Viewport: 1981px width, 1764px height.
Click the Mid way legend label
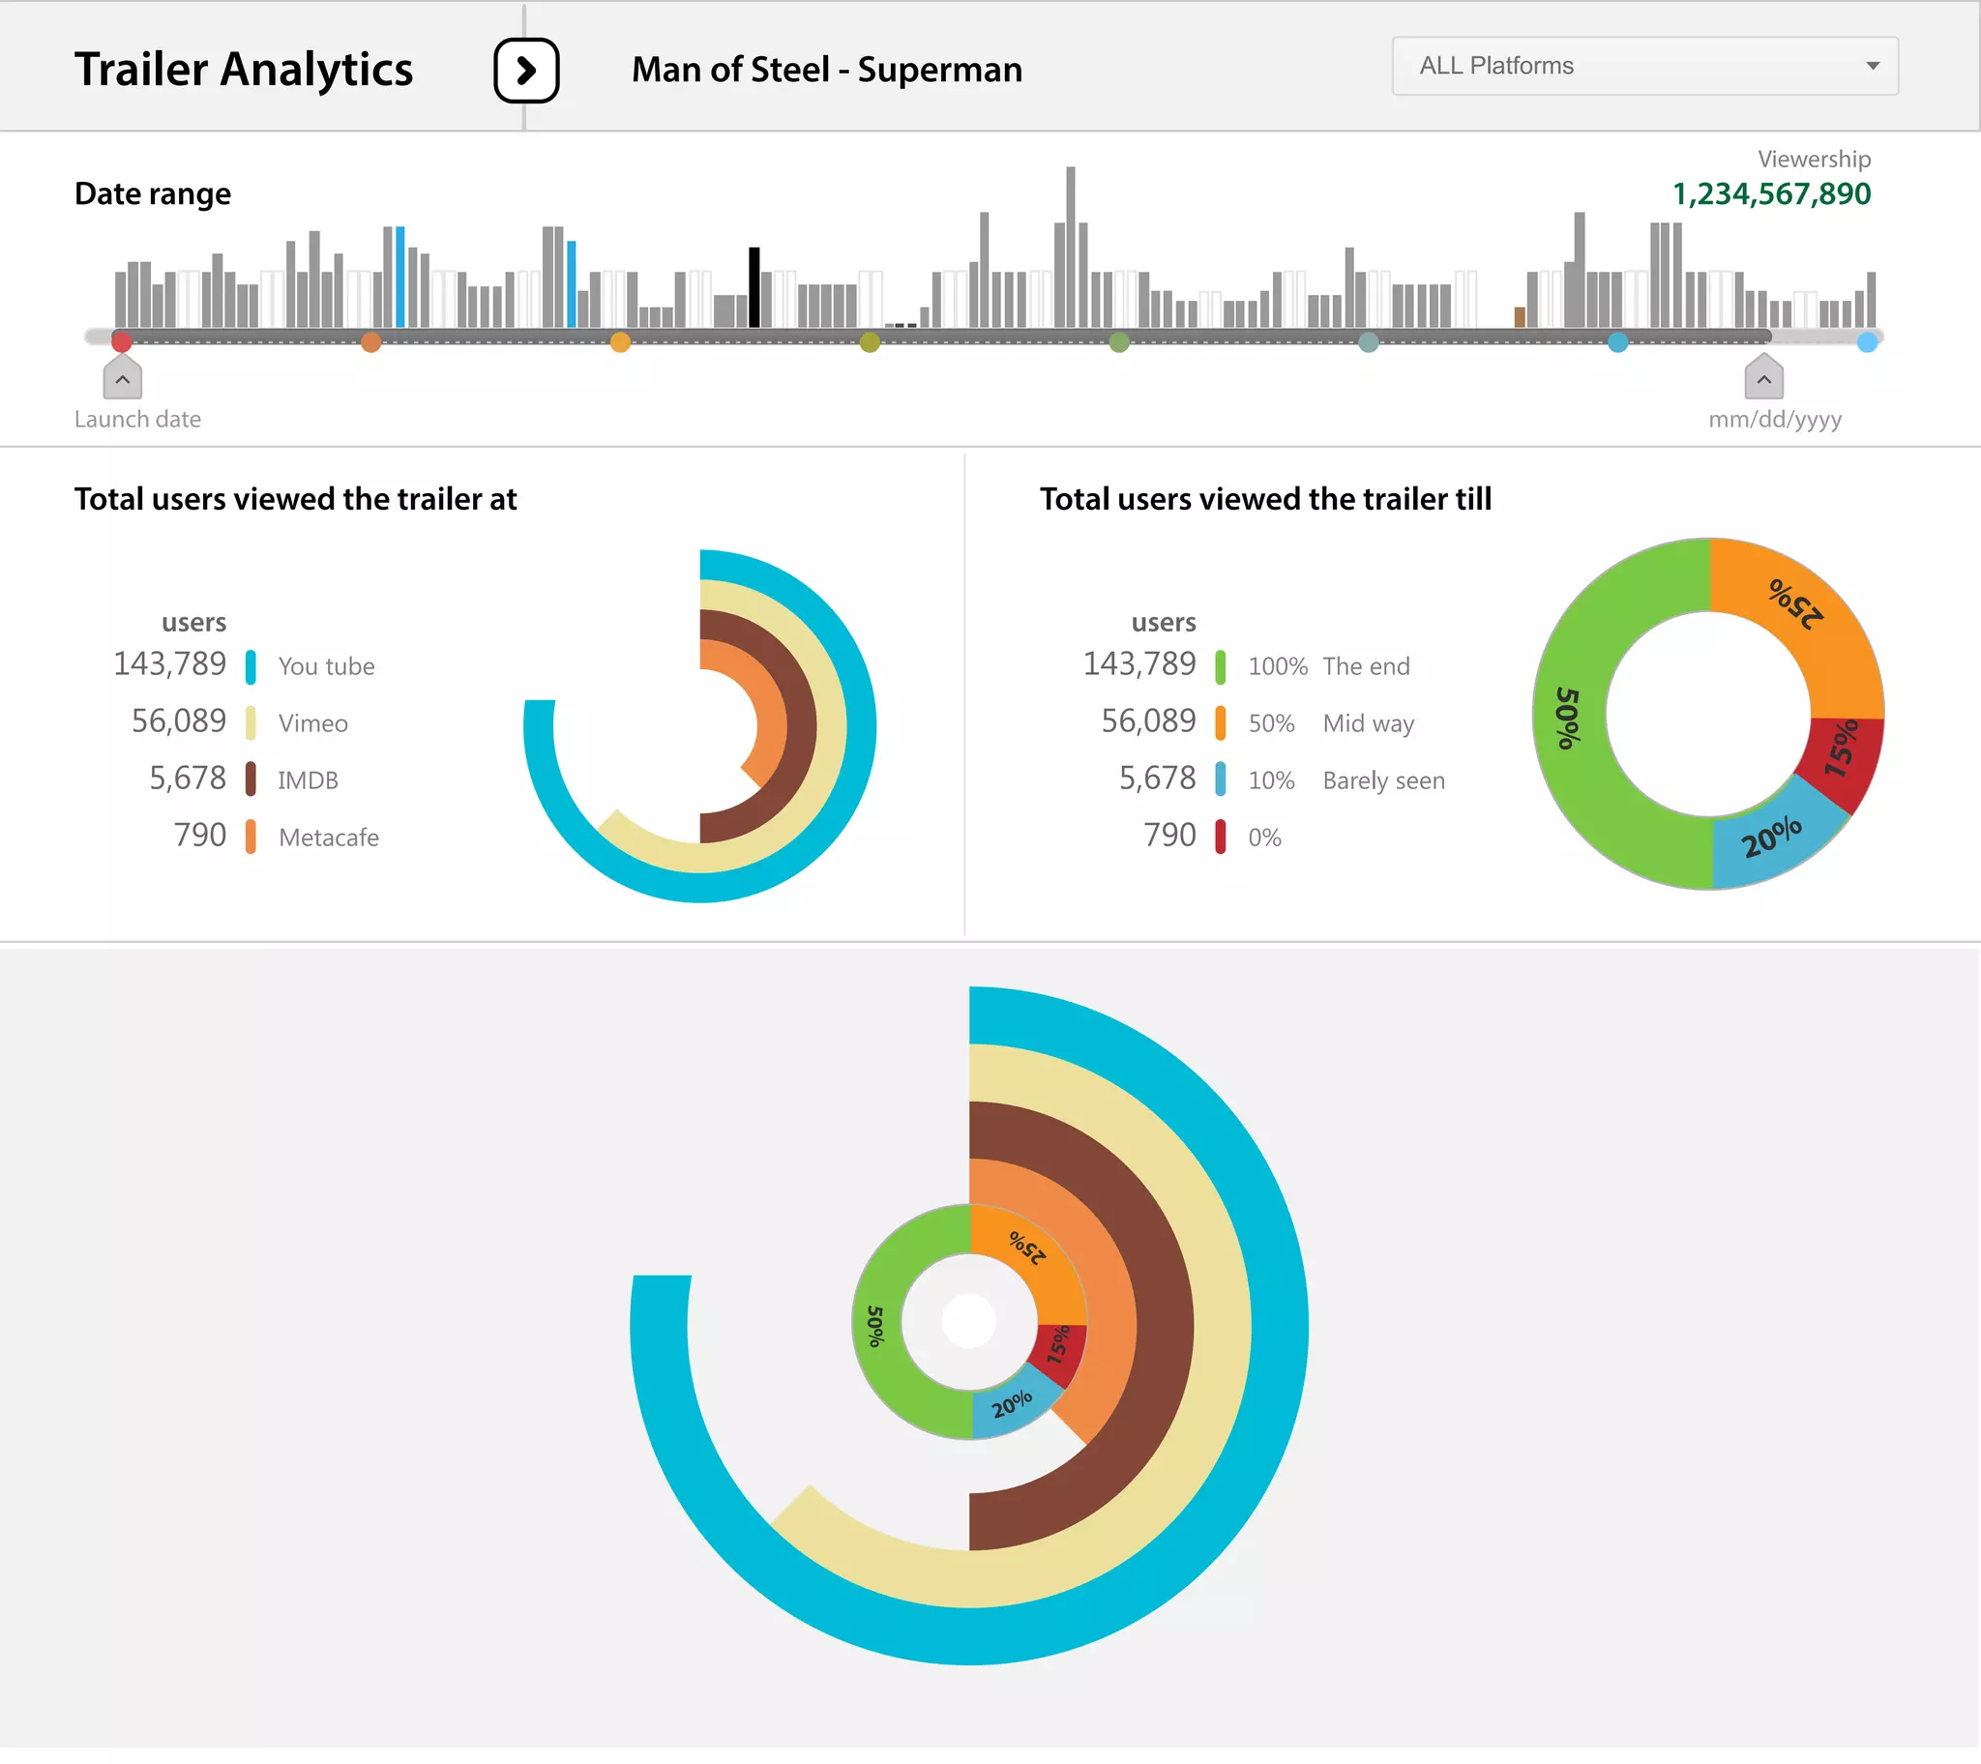point(1368,723)
